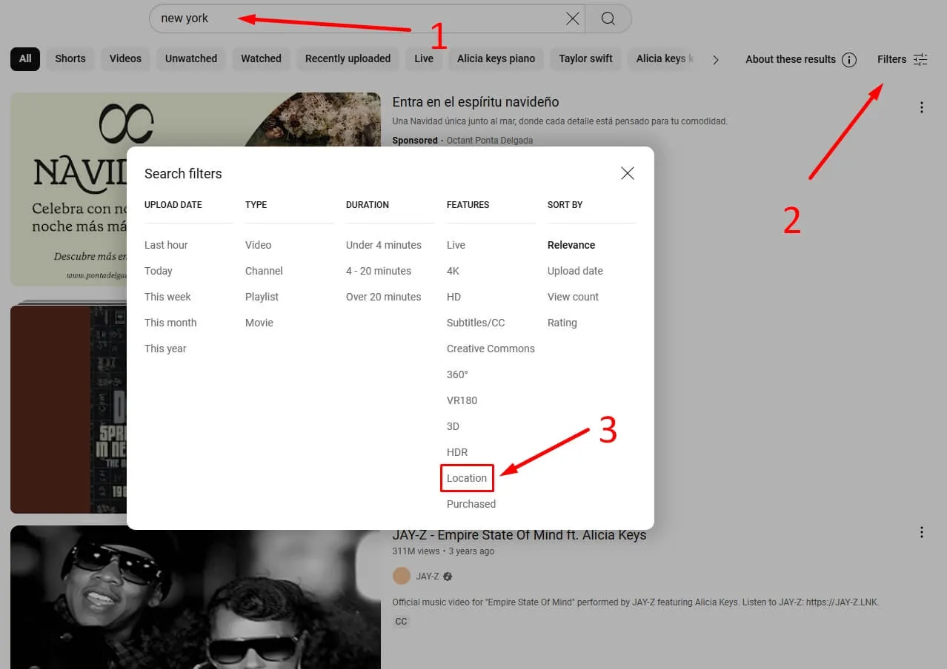Open the Filters sliders icon
Image resolution: width=947 pixels, height=669 pixels.
(920, 59)
